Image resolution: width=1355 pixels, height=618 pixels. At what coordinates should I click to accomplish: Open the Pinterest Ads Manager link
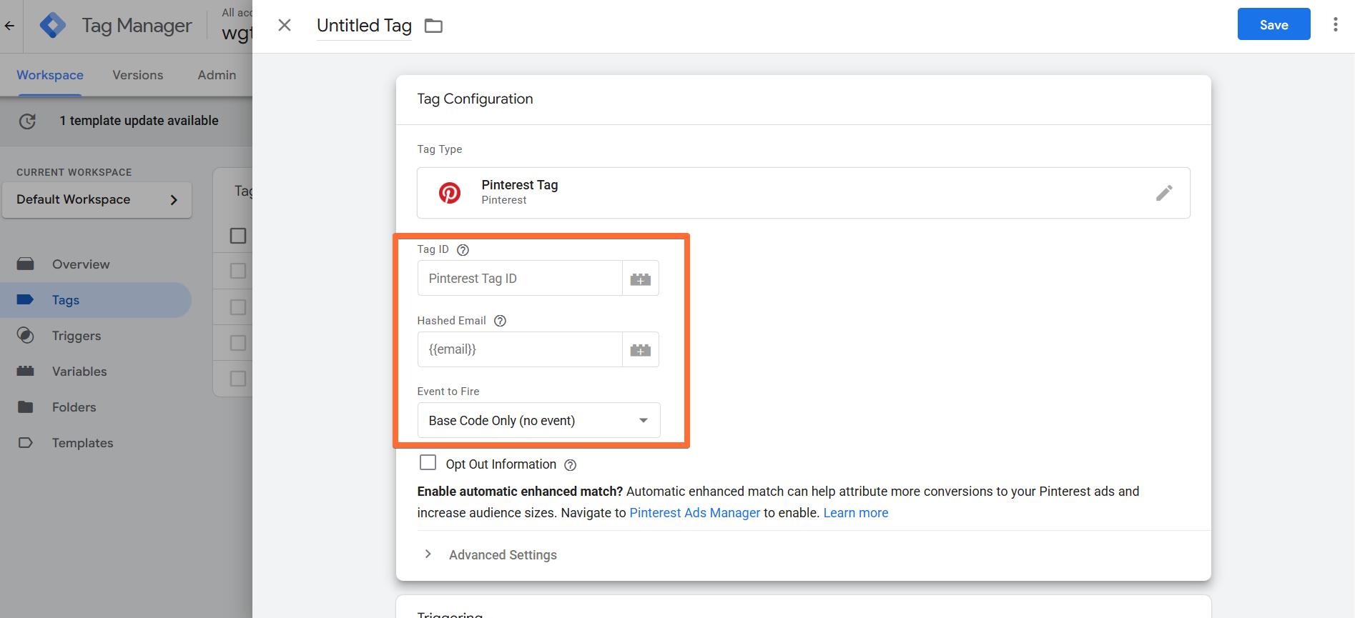694,513
